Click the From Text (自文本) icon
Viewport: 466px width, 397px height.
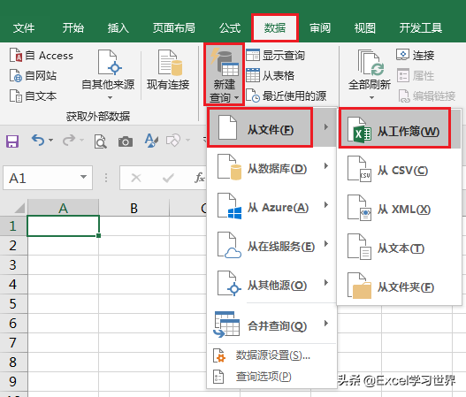pyautogui.click(x=15, y=95)
